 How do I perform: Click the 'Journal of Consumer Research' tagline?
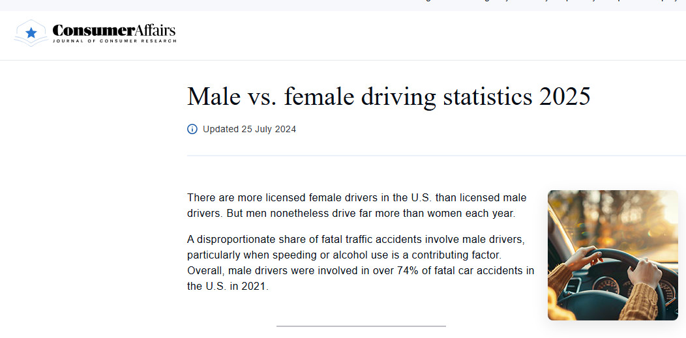pos(114,41)
